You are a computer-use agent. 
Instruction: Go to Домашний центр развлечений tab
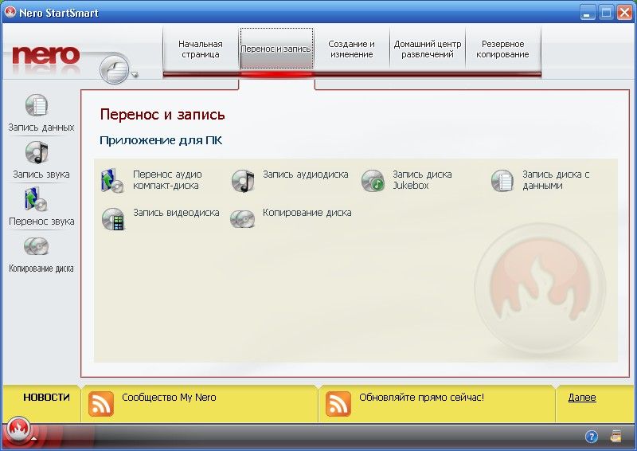click(x=428, y=49)
